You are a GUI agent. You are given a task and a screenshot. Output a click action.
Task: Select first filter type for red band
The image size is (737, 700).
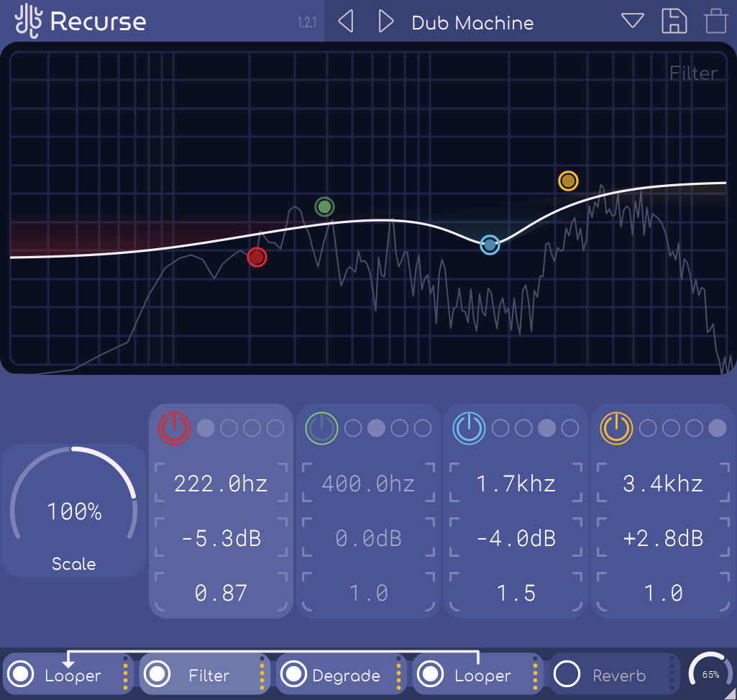pyautogui.click(x=206, y=428)
